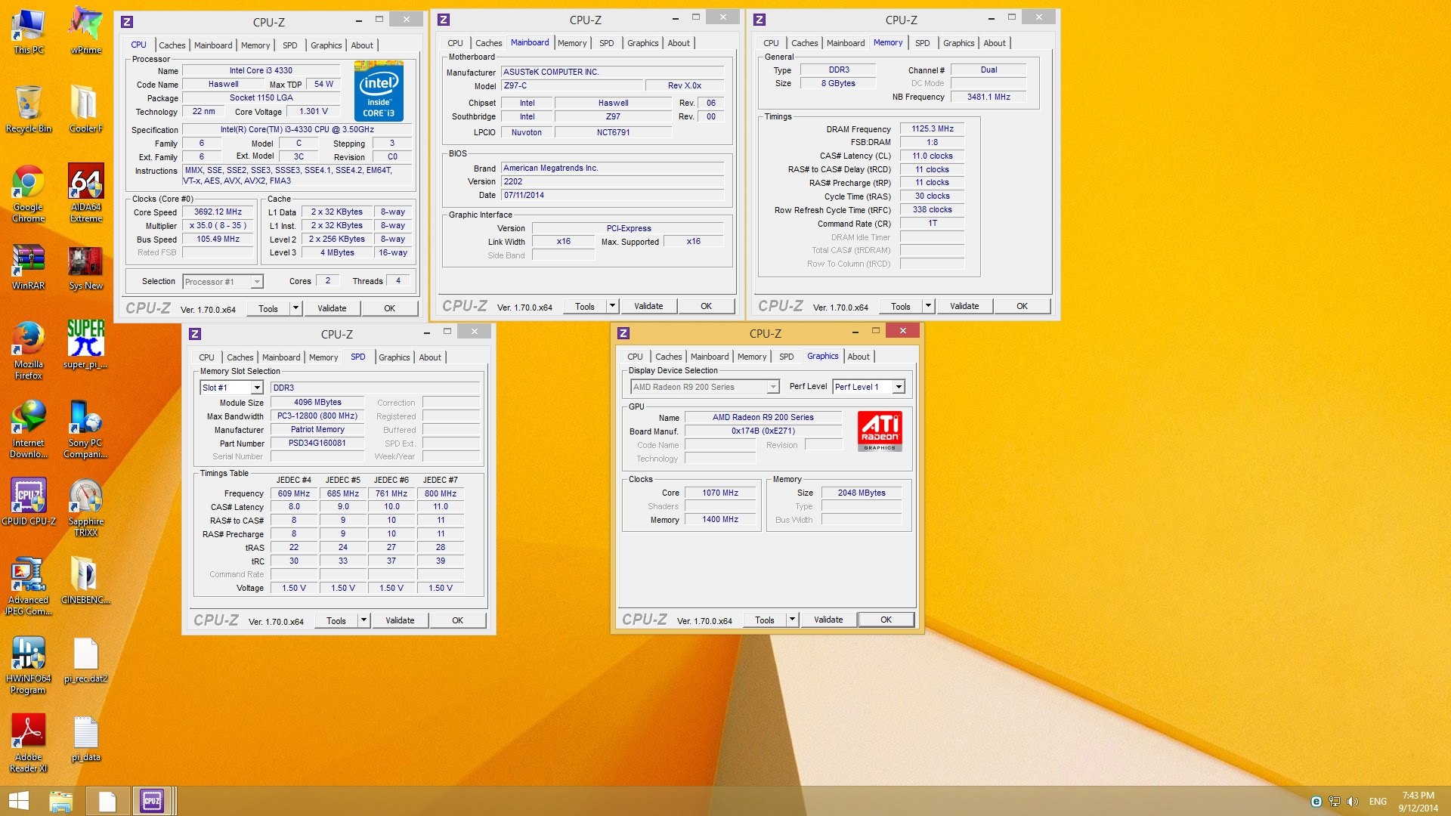The image size is (1451, 816).
Task: Click Validate in CPU tab window
Action: (332, 308)
